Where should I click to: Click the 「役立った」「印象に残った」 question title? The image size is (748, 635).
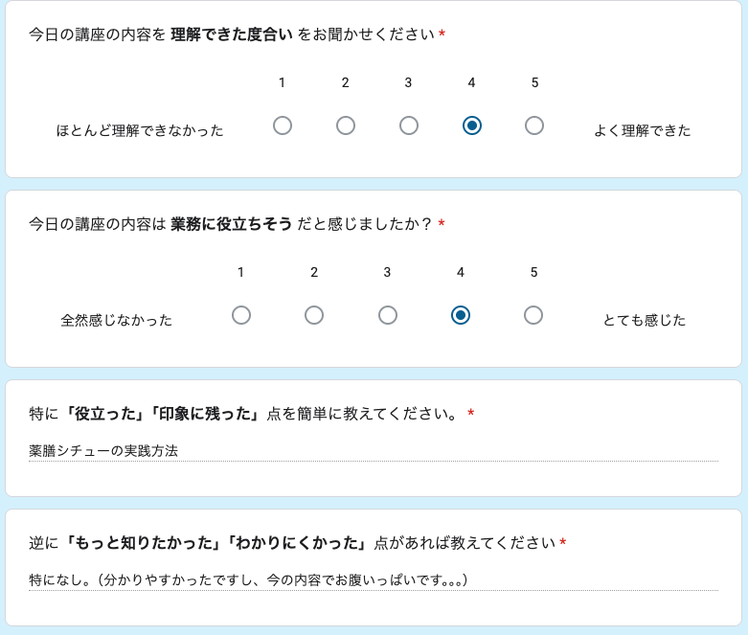(249, 414)
